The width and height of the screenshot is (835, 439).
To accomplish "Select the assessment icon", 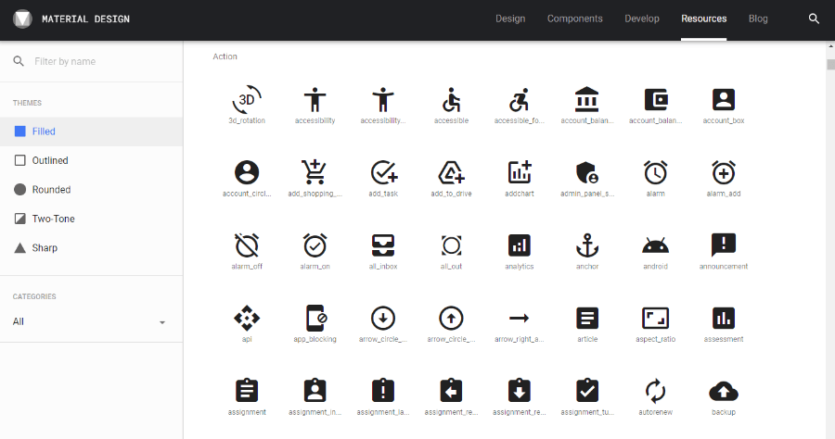I will [x=724, y=318].
